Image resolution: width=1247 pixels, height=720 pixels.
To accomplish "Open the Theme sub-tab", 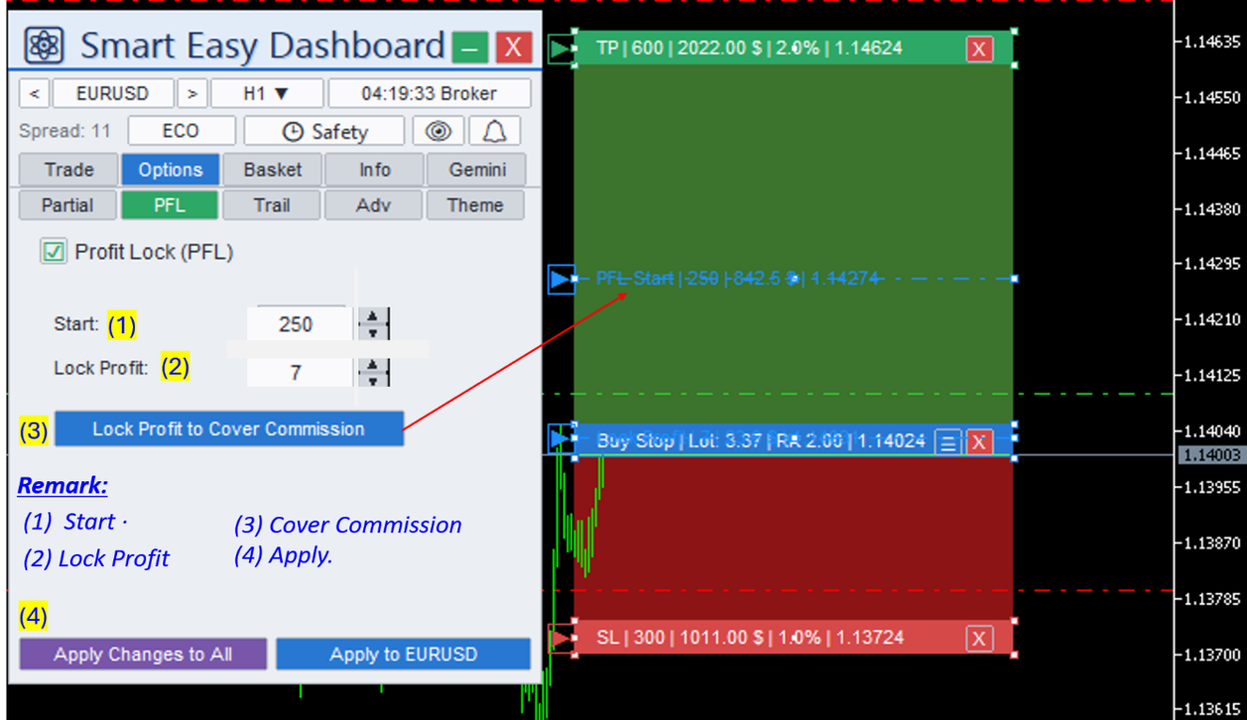I will coord(475,205).
